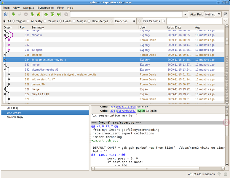Select the Parents radio filter
The height and width of the screenshot is (178, 230).
(45, 21)
